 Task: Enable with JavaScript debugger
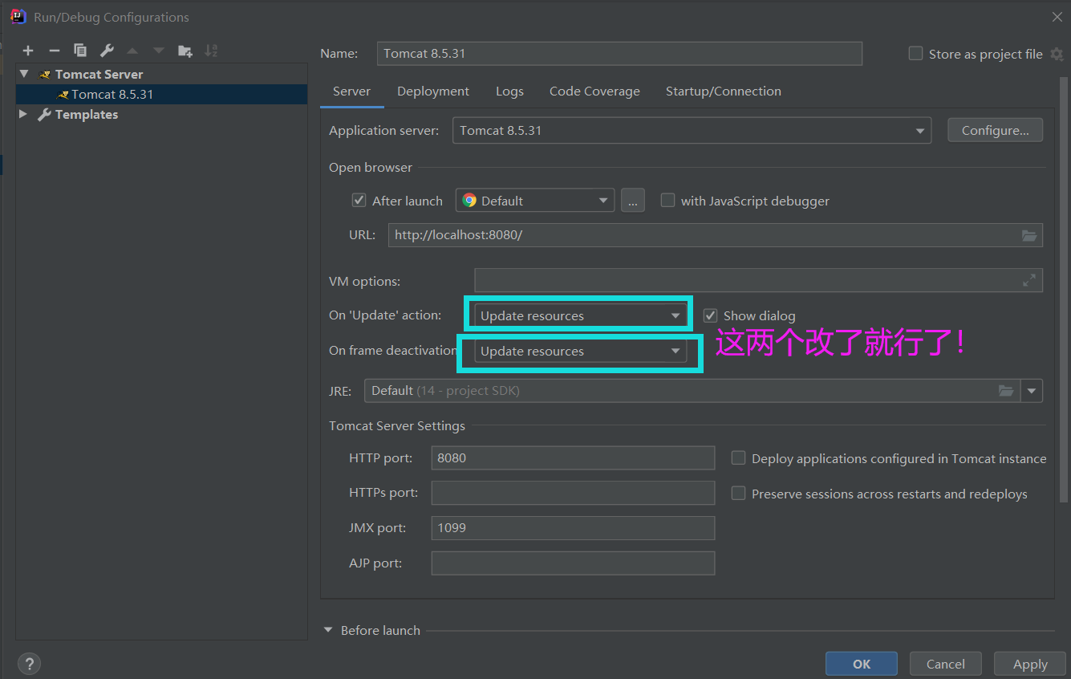[x=667, y=201]
